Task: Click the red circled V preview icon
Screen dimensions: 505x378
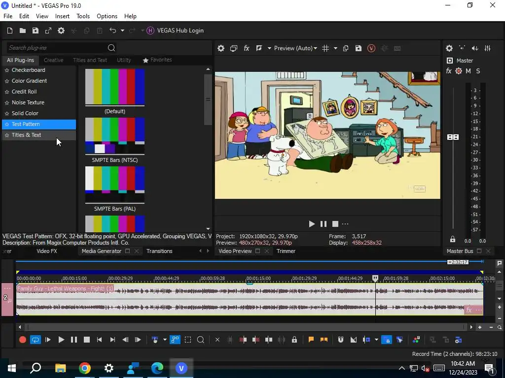Action: click(x=371, y=49)
